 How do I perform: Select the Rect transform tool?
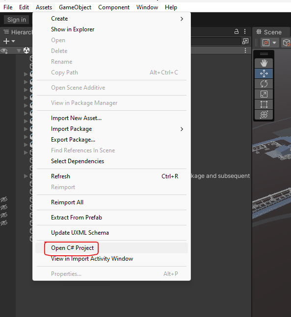click(264, 104)
